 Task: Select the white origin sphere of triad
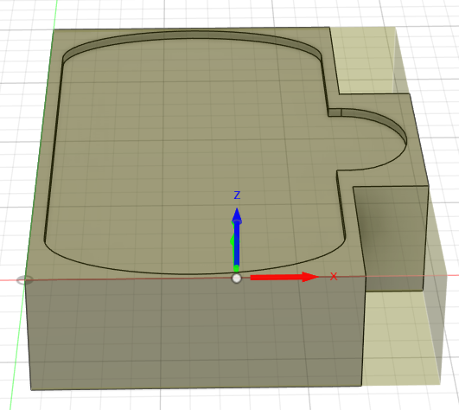237,279
